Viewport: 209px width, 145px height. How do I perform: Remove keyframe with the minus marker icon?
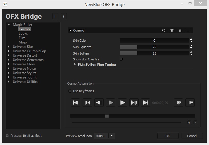click(x=190, y=103)
